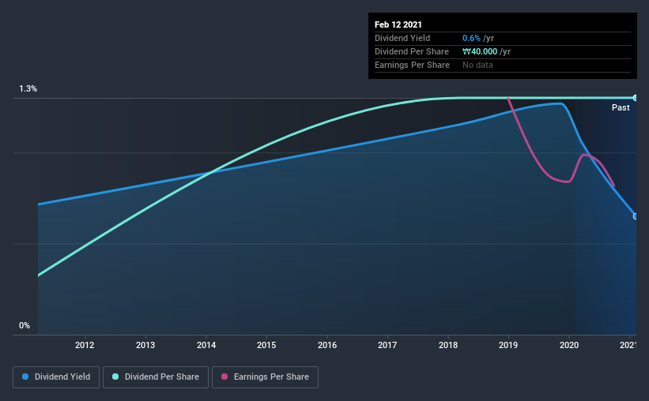This screenshot has height=401, width=649.
Task: Click the 2014 x-axis label
Action: pyautogui.click(x=206, y=345)
